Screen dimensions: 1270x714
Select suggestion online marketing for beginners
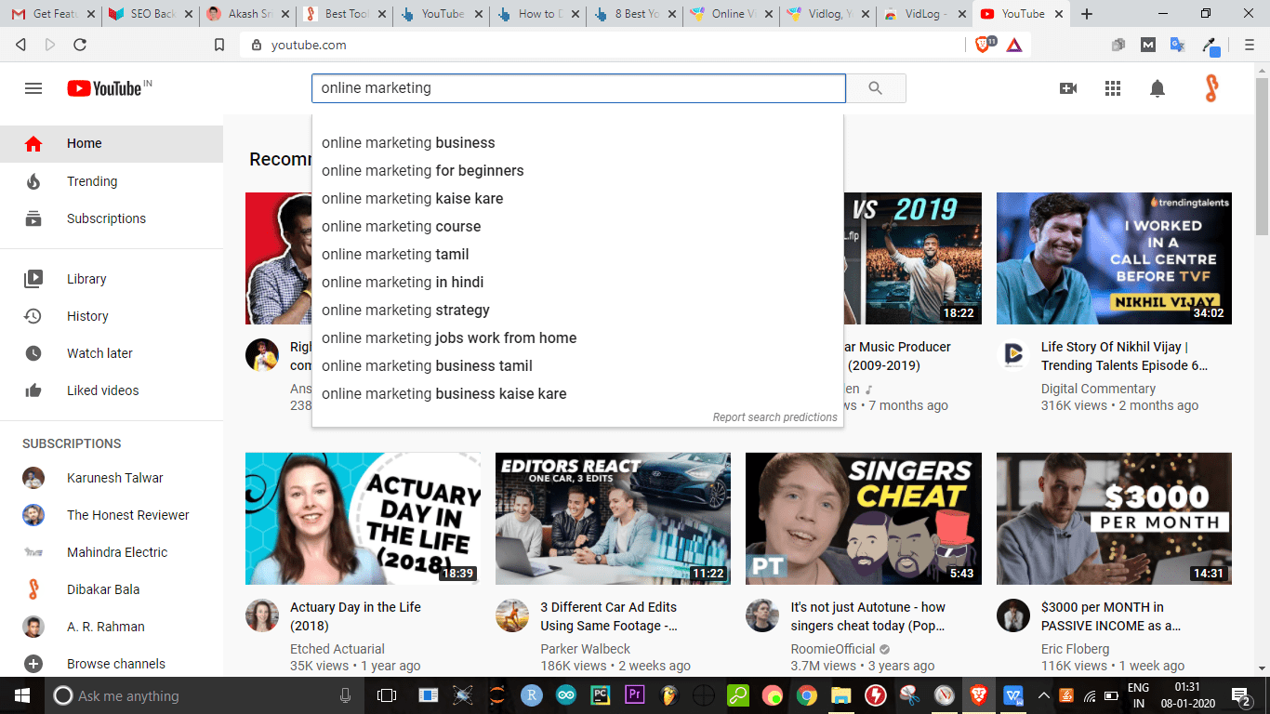click(577, 171)
